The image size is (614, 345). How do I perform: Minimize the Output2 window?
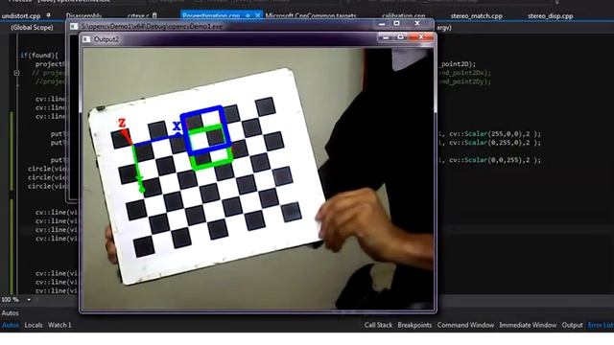(x=386, y=37)
